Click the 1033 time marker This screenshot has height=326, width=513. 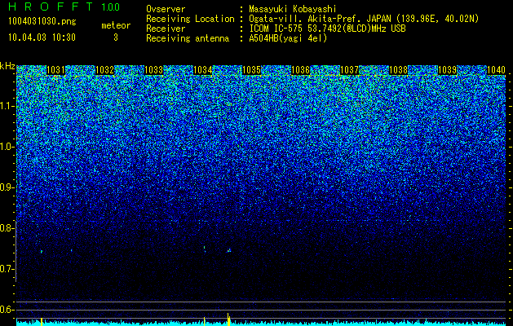(154, 70)
